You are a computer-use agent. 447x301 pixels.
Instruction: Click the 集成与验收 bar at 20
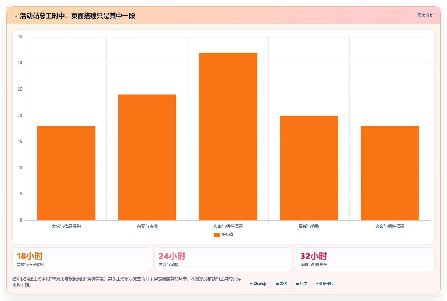click(309, 168)
